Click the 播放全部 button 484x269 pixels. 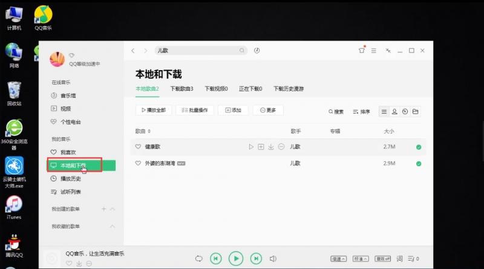(x=154, y=110)
